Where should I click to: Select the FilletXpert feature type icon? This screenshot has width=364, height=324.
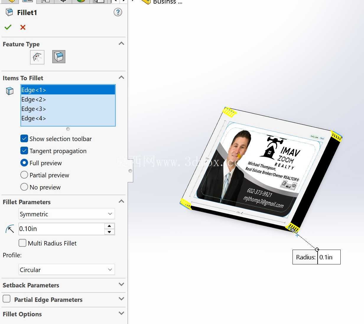tap(59, 57)
